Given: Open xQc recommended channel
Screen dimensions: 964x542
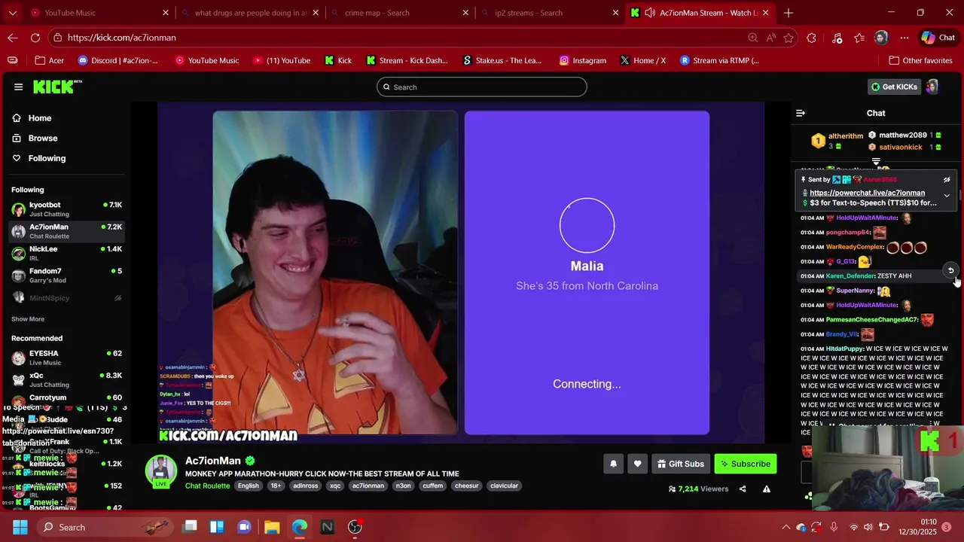Looking at the screenshot, I should pos(66,379).
